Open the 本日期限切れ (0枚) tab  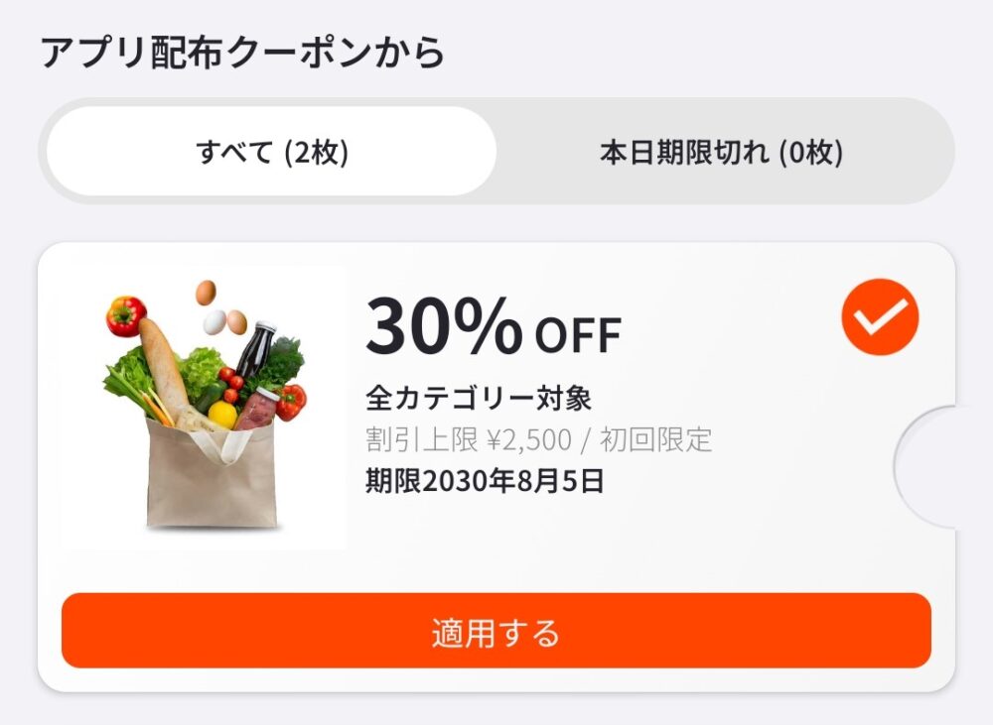(x=719, y=151)
